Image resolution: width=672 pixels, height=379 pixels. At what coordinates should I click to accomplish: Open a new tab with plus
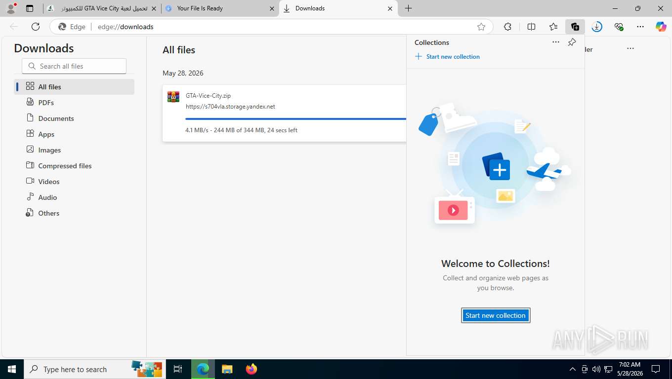(408, 8)
